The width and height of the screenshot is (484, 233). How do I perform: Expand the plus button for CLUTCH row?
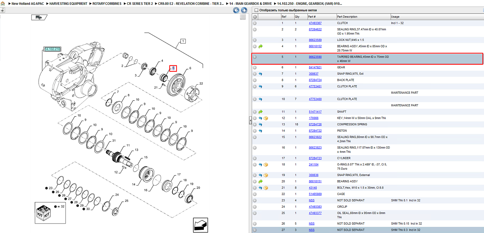[255, 23]
